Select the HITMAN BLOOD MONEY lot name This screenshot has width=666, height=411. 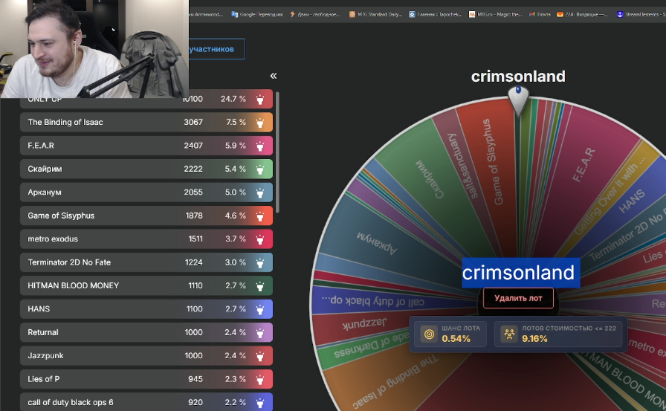click(74, 285)
